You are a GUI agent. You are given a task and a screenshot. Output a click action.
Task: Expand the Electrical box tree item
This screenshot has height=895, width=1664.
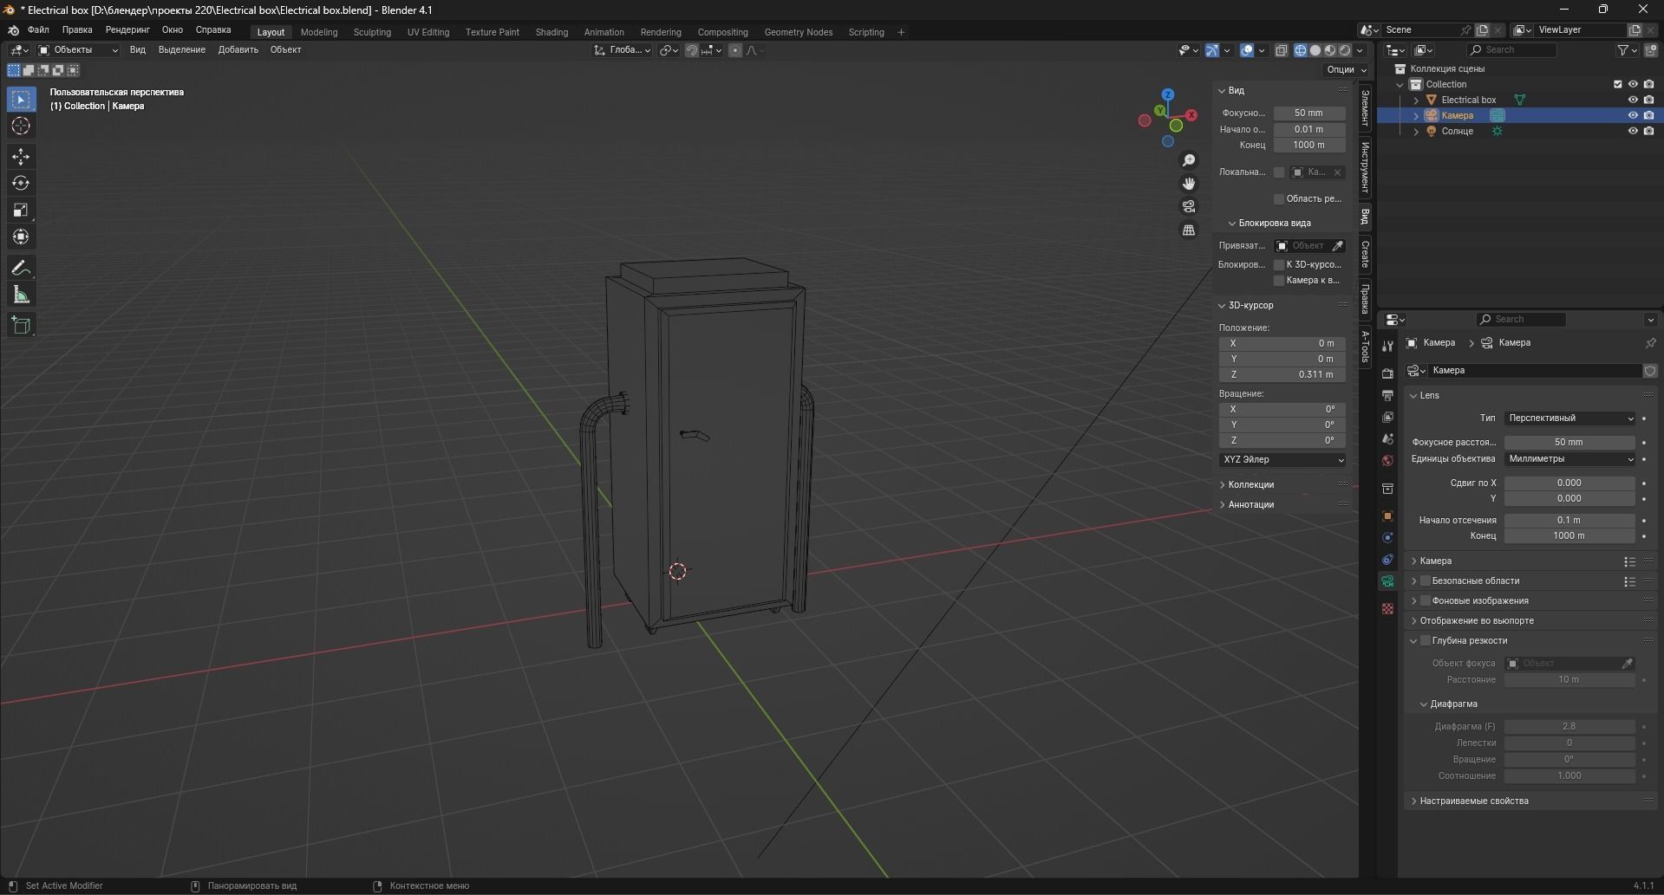tap(1416, 100)
